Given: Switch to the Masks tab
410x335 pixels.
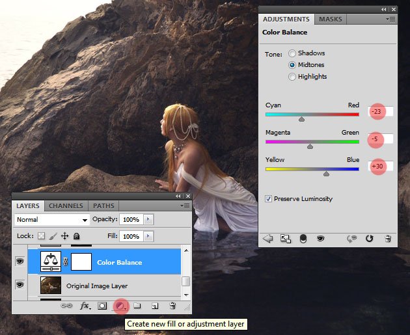Looking at the screenshot, I should pos(331,20).
